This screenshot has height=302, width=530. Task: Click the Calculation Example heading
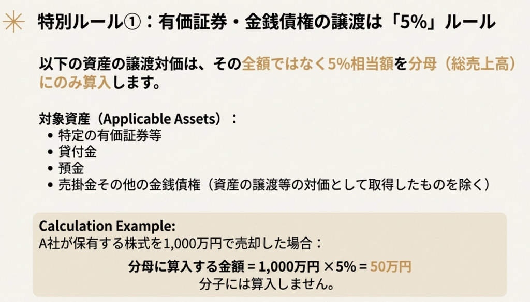[x=107, y=226]
